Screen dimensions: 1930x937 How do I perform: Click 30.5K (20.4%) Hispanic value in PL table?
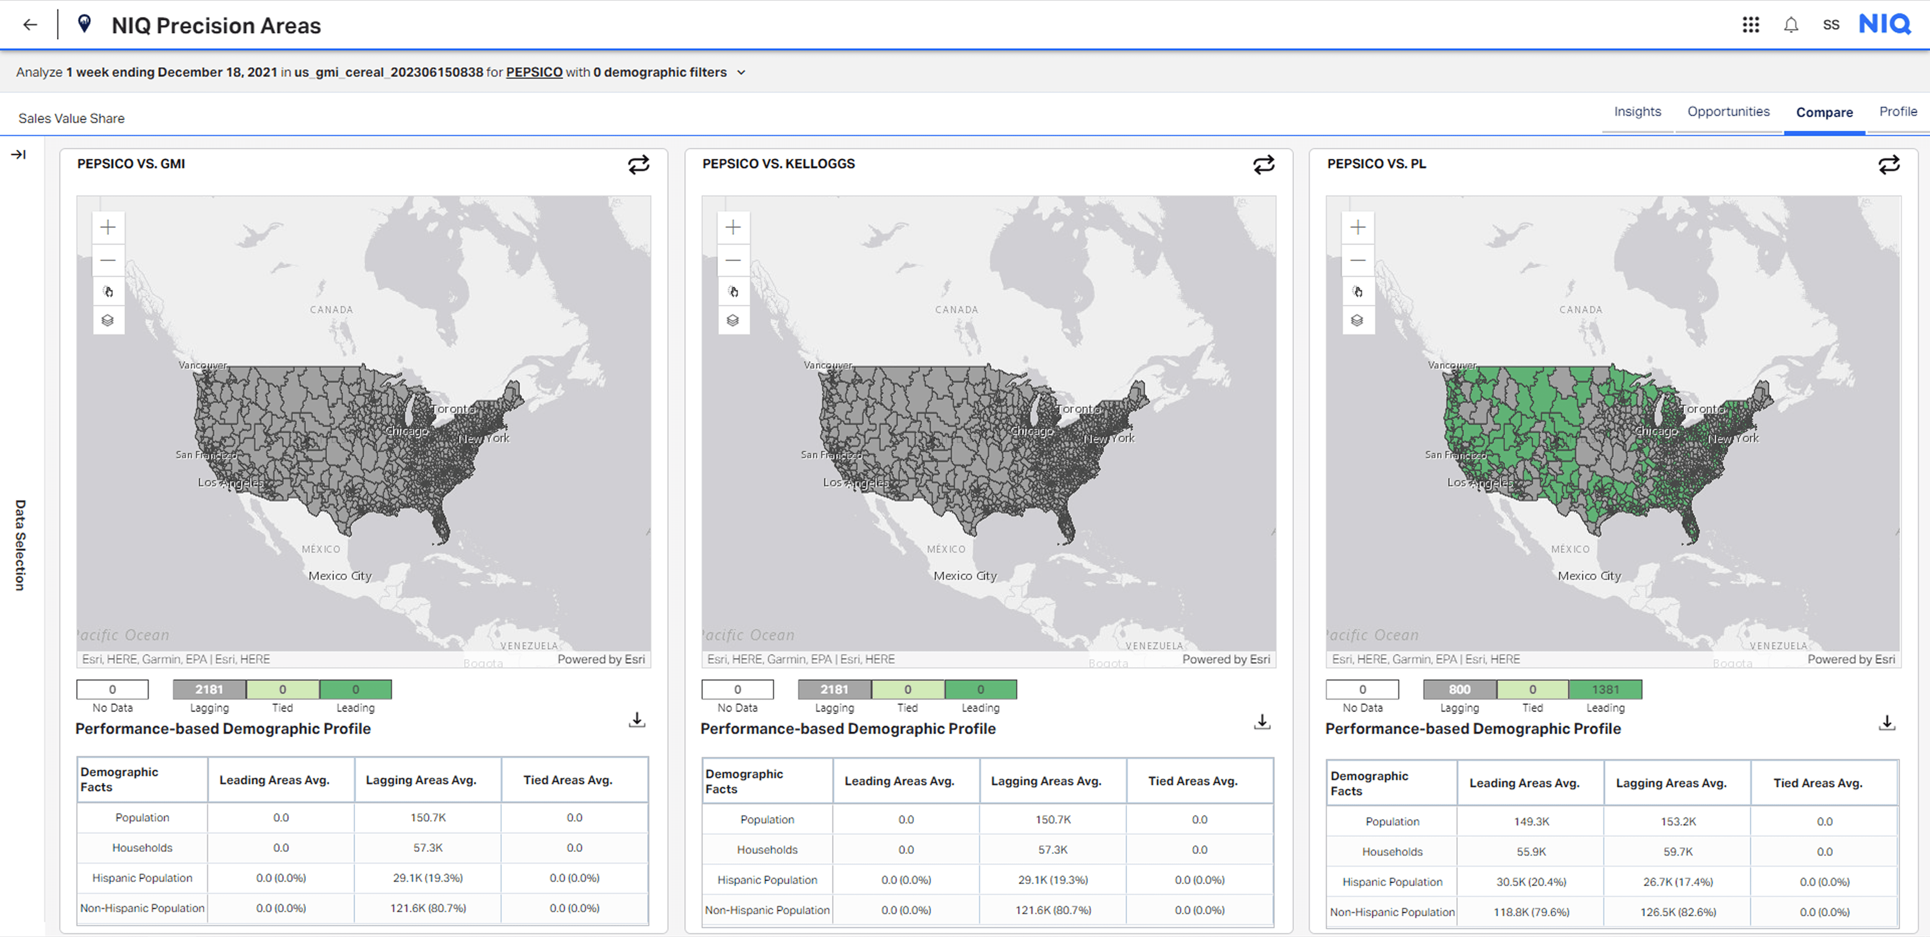pyautogui.click(x=1531, y=881)
